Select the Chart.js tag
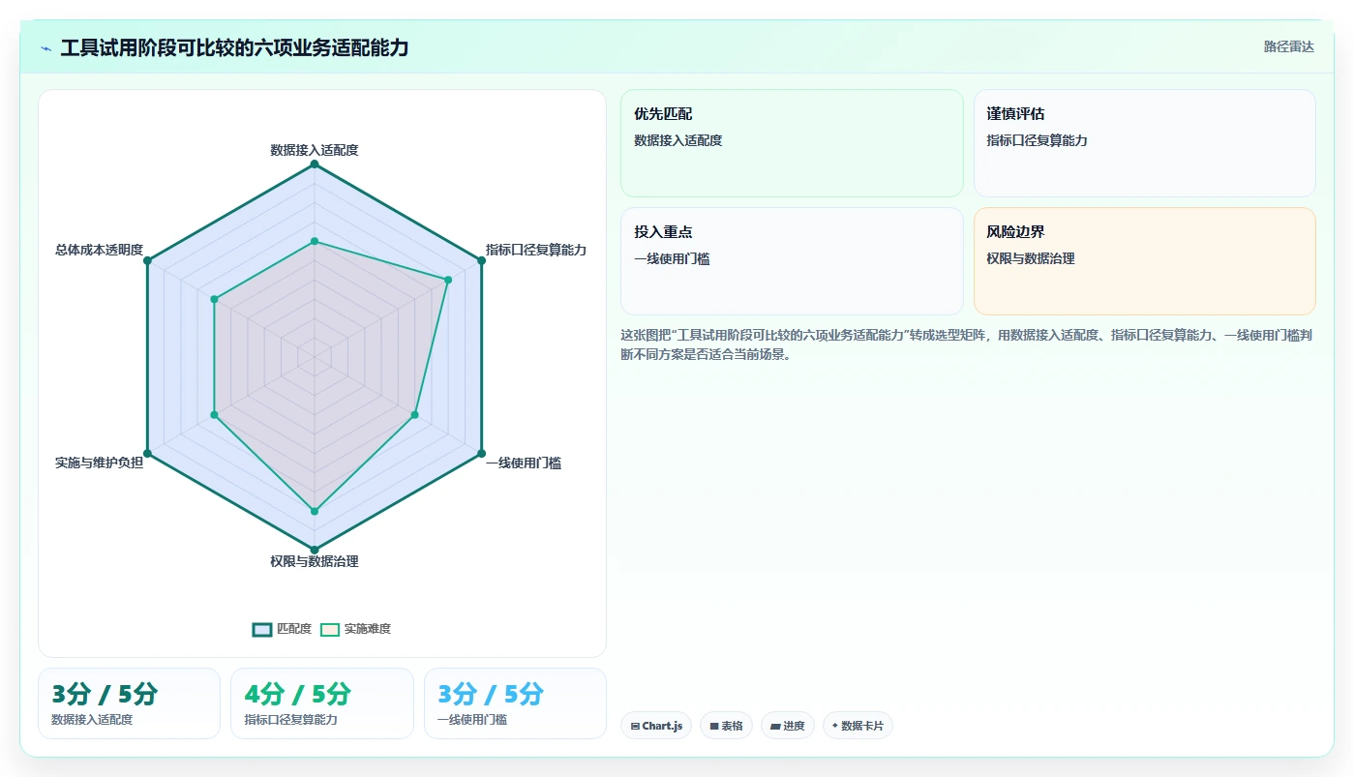1354x777 pixels. click(656, 726)
